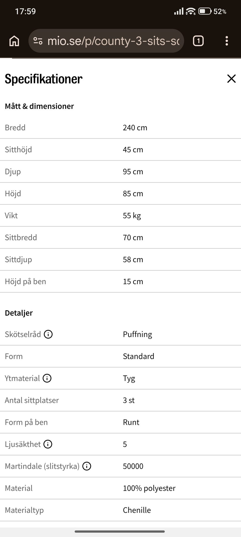Tap the Antal sittplatser 3 st value
Viewport: 241px width, 537px height.
pyautogui.click(x=129, y=400)
